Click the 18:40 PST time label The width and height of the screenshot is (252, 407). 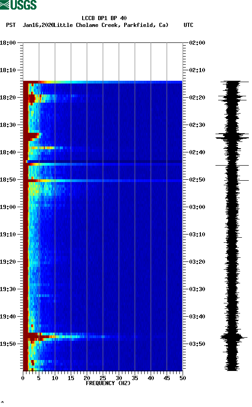click(x=8, y=152)
